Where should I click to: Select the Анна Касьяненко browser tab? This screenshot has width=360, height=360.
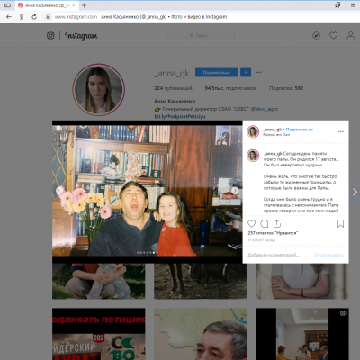47,5
